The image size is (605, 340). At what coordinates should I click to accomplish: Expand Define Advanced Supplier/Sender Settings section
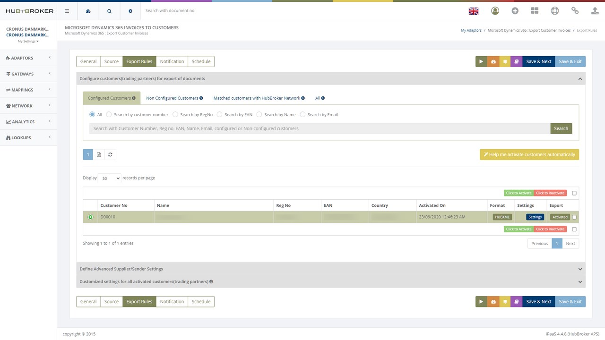click(330, 269)
